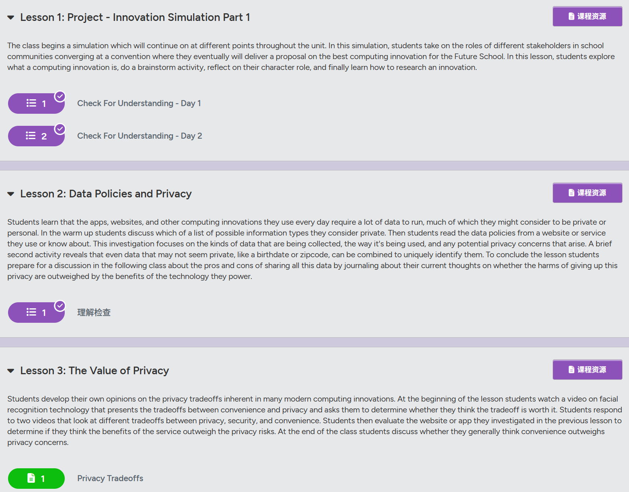The image size is (629, 492).
Task: Open green Privacy Tradeoffs bubble
Action: coord(36,478)
